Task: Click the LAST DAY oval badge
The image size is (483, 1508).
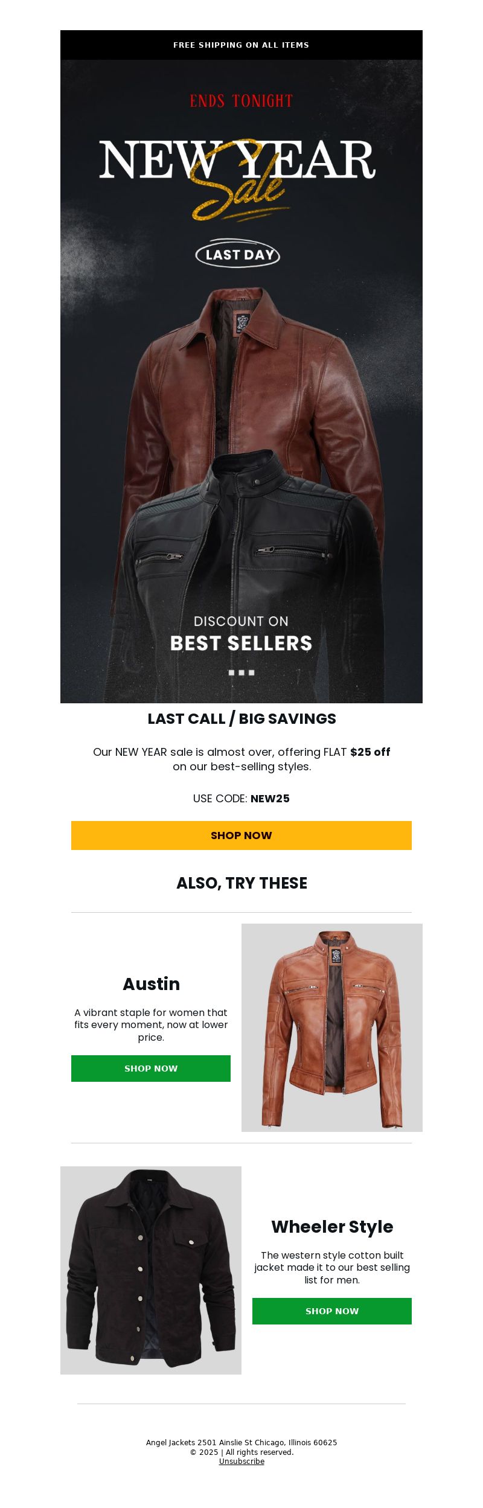Action: pyautogui.click(x=238, y=254)
